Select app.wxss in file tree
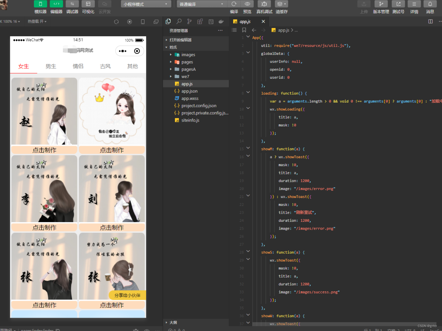This screenshot has height=331, width=442. click(x=196, y=98)
